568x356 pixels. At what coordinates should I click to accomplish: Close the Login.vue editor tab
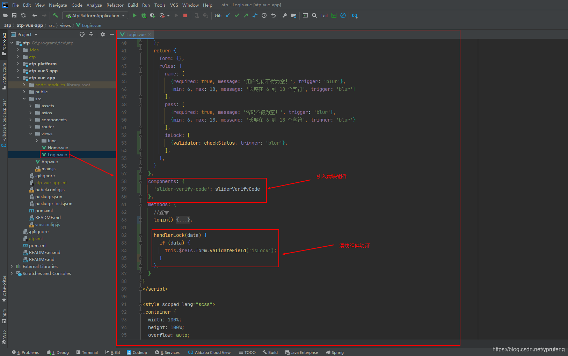[150, 34]
